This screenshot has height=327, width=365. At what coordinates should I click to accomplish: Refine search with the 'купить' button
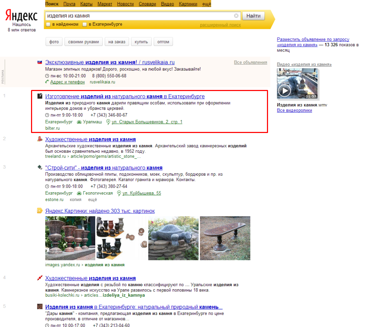click(141, 42)
